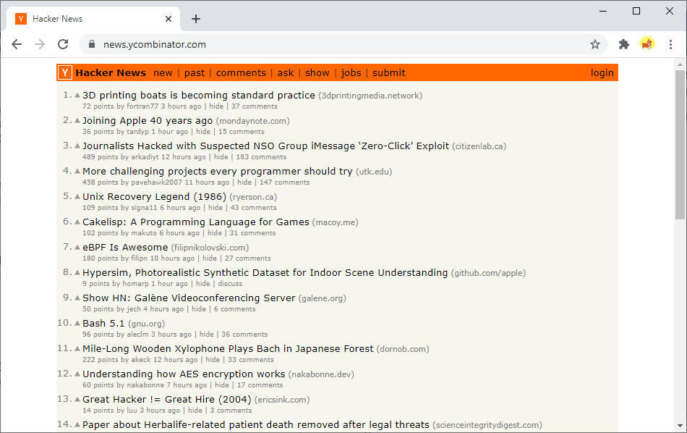
Task: Select the Hacker News browser tab
Action: coord(93,19)
